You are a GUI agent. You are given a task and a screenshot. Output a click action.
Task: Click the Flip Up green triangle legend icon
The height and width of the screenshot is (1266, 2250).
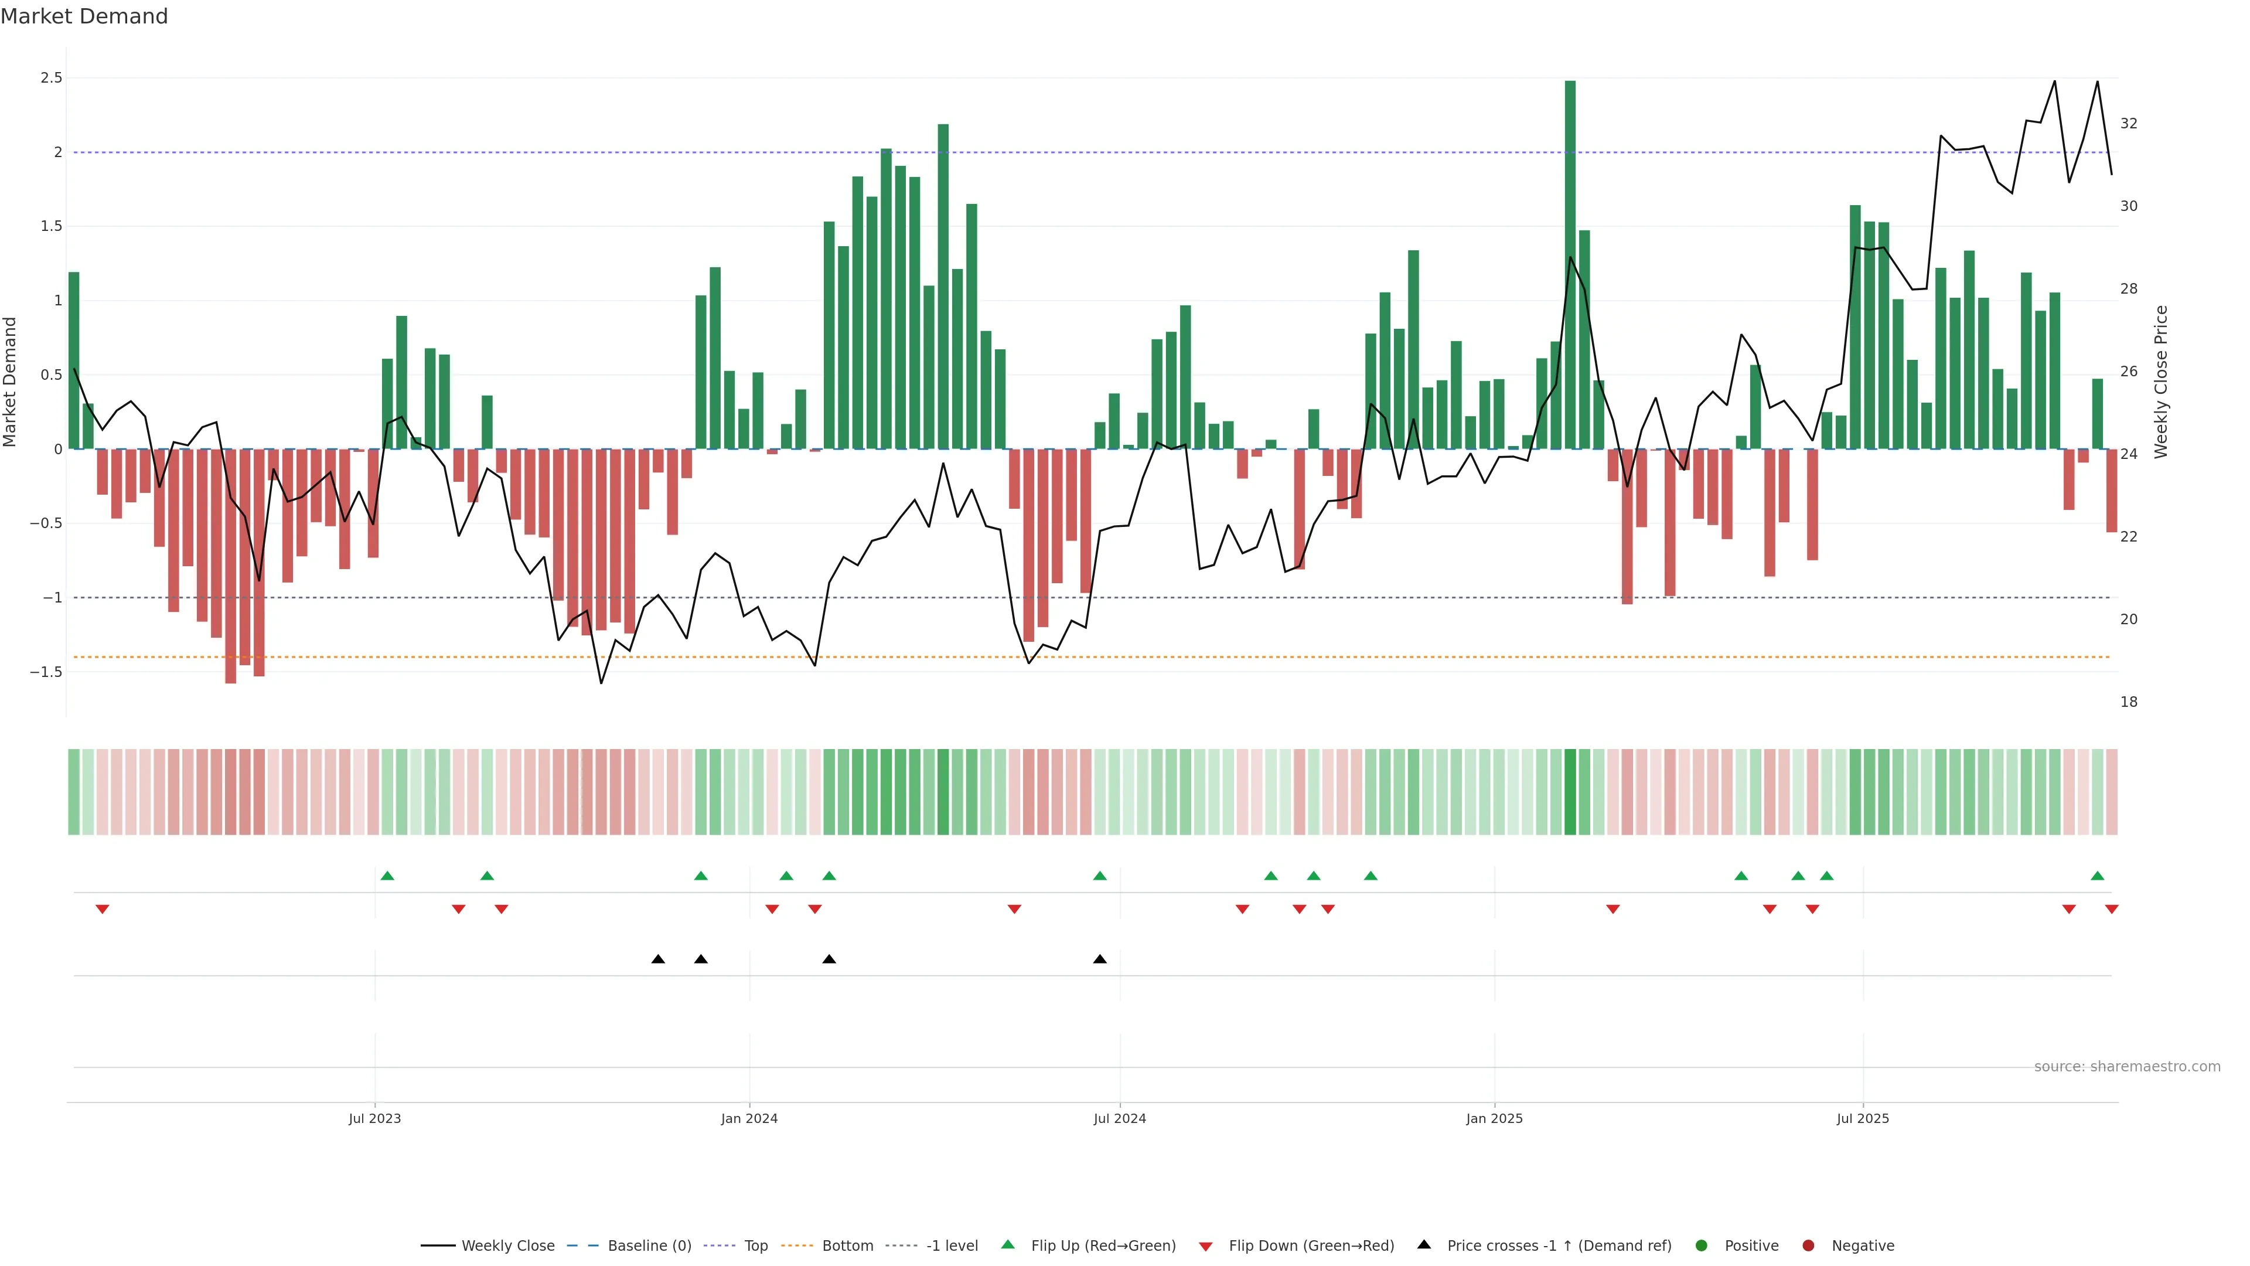coord(1008,1244)
